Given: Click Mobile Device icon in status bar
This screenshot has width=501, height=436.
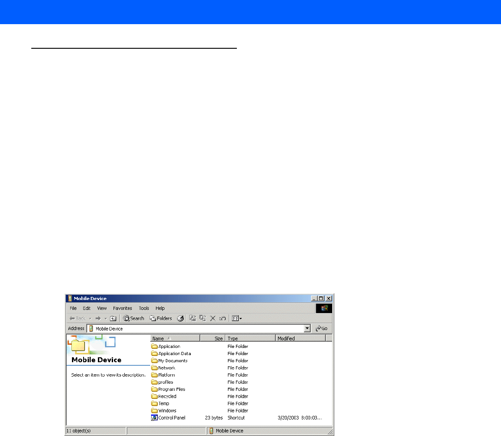Looking at the screenshot, I should click(211, 431).
